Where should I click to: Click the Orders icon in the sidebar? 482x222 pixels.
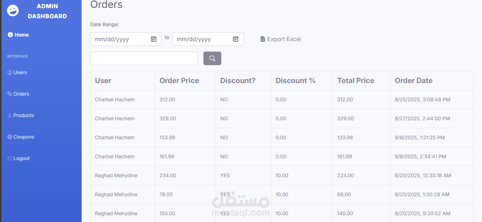click(10, 94)
